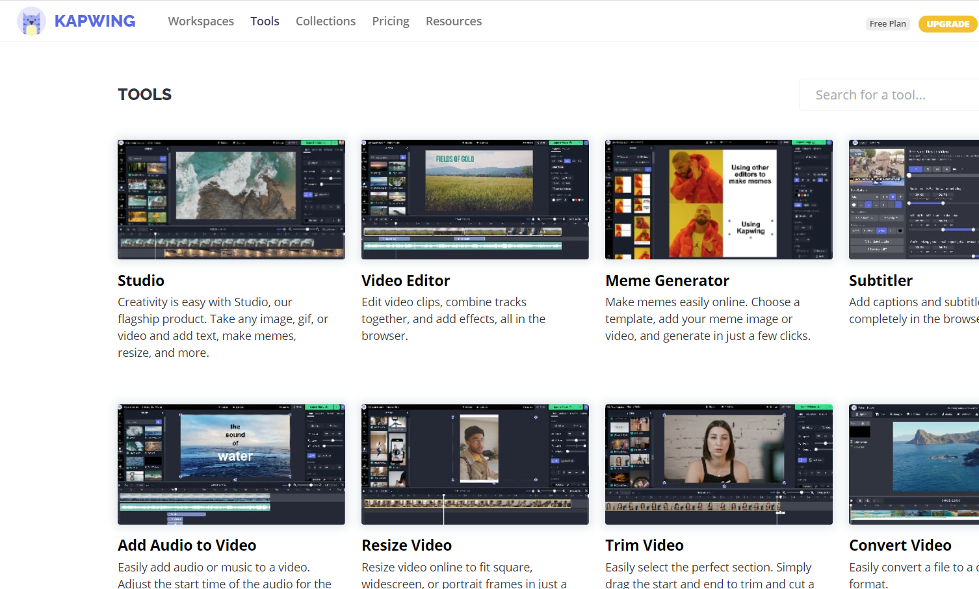The height and width of the screenshot is (589, 979).
Task: Open the Tools navigation item
Action: coord(265,21)
